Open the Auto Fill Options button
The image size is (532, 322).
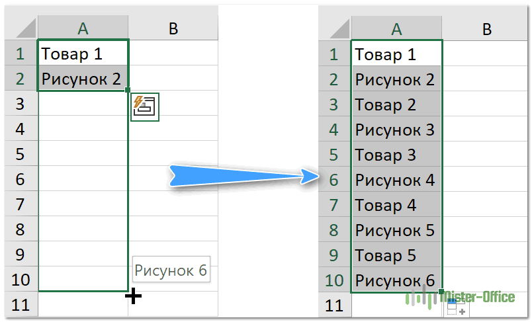[x=456, y=307]
